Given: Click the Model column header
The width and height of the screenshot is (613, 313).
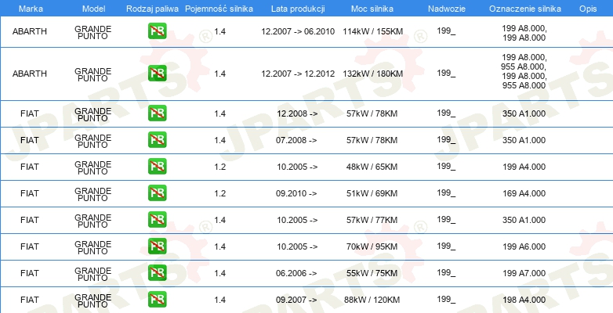Looking at the screenshot, I should [x=93, y=9].
